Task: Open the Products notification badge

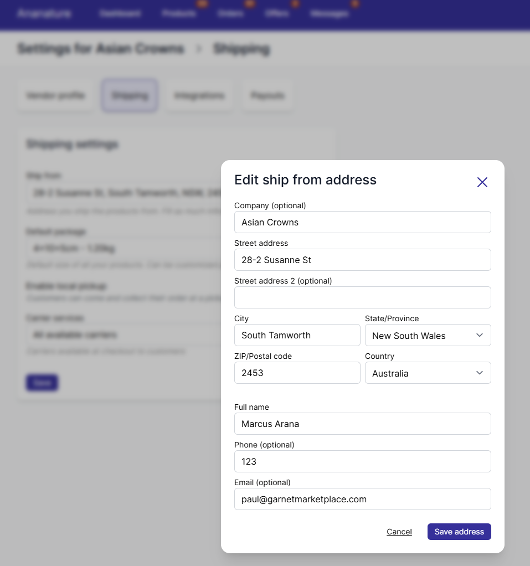Action: 202,4
